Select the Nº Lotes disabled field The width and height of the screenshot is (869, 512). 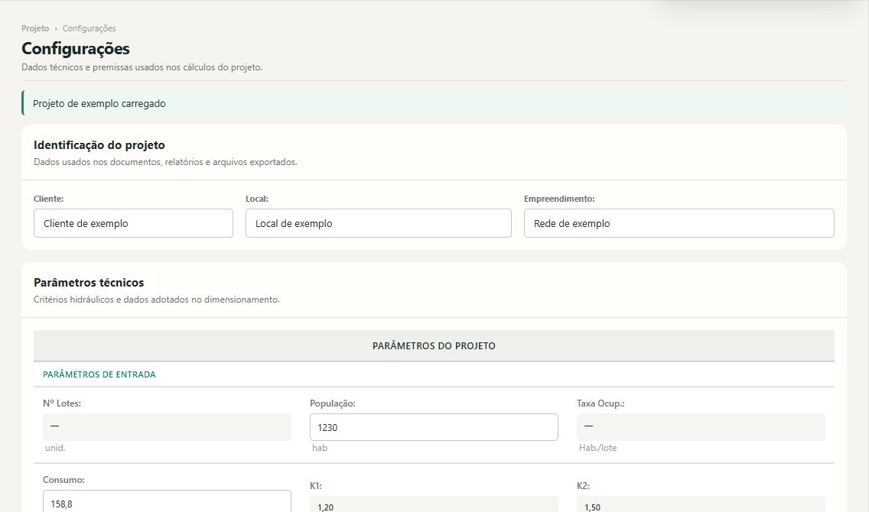[167, 426]
